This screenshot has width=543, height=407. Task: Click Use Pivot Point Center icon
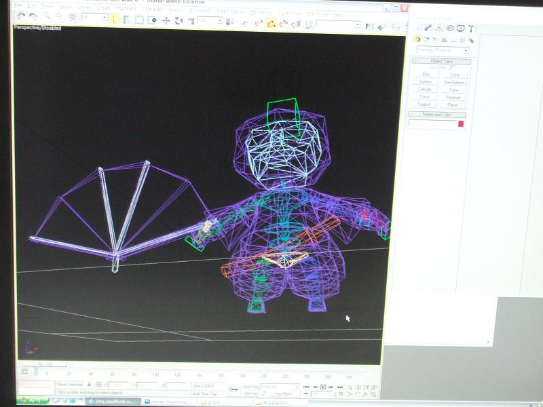pyautogui.click(x=229, y=22)
